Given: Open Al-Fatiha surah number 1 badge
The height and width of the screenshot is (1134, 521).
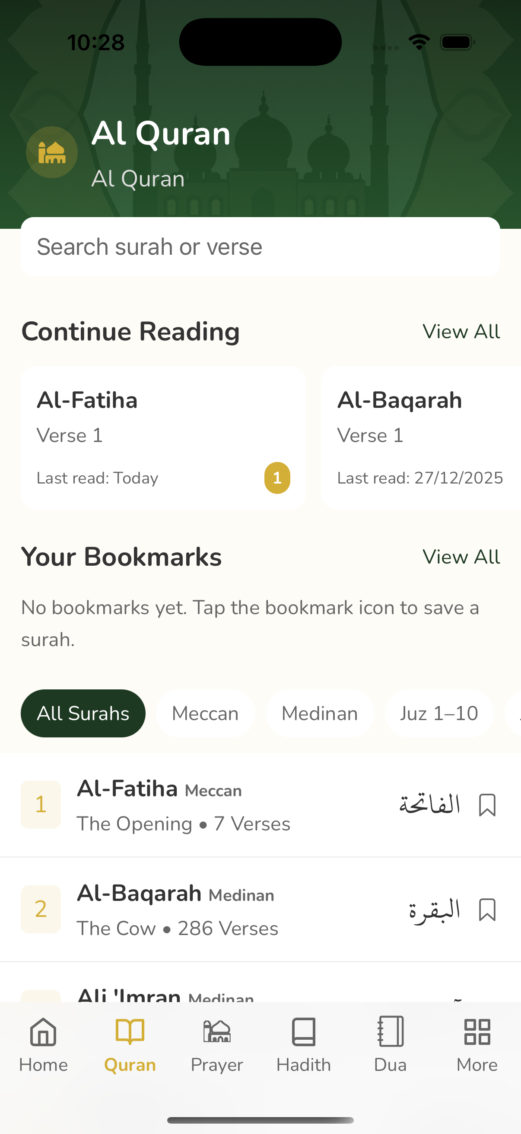Looking at the screenshot, I should [x=41, y=805].
